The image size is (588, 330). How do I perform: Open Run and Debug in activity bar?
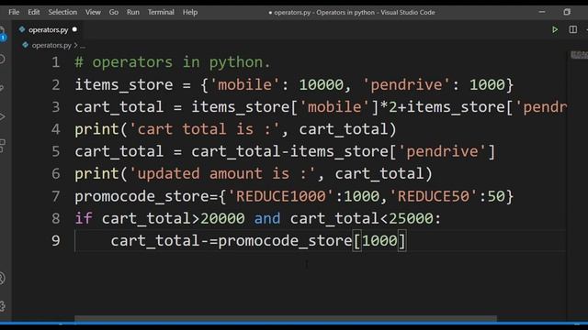[x=2, y=116]
